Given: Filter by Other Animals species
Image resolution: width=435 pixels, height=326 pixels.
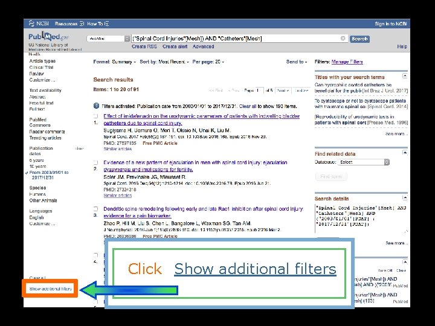Looking at the screenshot, I should [43, 200].
